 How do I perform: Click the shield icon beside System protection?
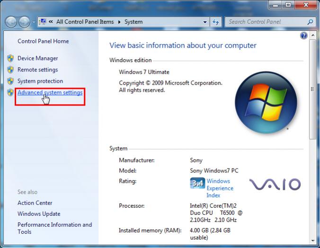pyautogui.click(x=10, y=81)
